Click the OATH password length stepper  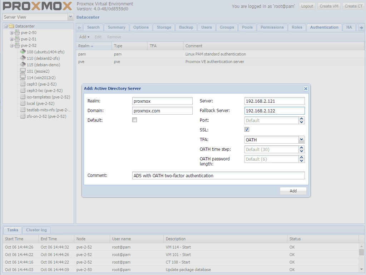tap(302, 159)
